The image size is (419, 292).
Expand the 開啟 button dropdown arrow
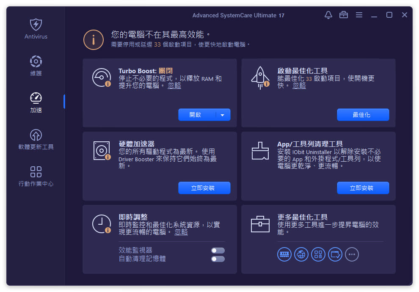click(222, 115)
